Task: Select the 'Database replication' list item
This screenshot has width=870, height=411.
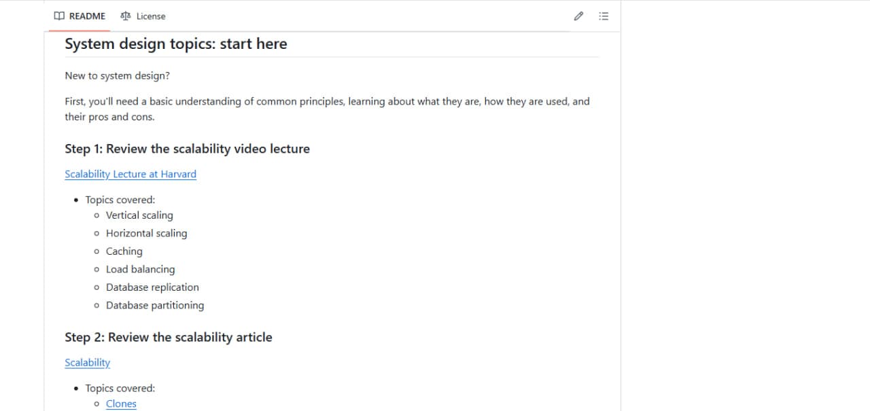Action: (x=152, y=287)
